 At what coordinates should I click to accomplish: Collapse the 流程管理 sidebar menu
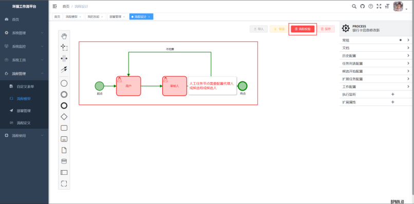coord(24,73)
